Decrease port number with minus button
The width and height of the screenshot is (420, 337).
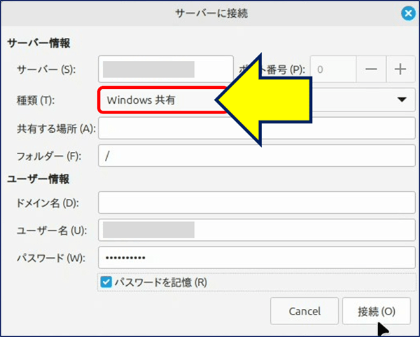pos(371,69)
